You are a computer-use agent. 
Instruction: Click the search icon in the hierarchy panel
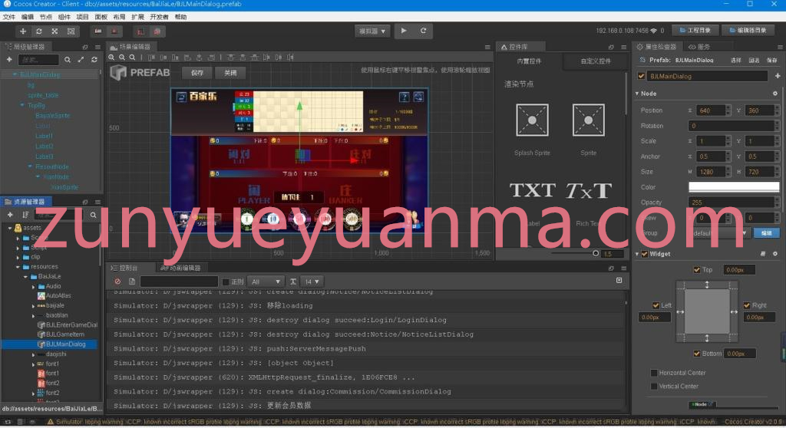68,60
